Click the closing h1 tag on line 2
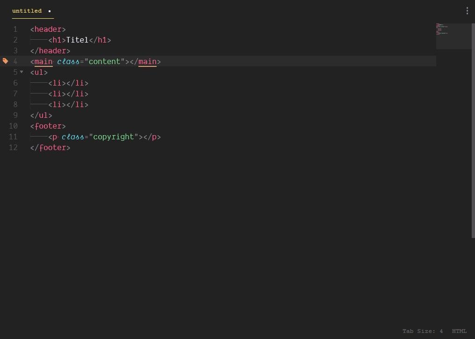Image resolution: width=475 pixels, height=339 pixels. tap(100, 40)
